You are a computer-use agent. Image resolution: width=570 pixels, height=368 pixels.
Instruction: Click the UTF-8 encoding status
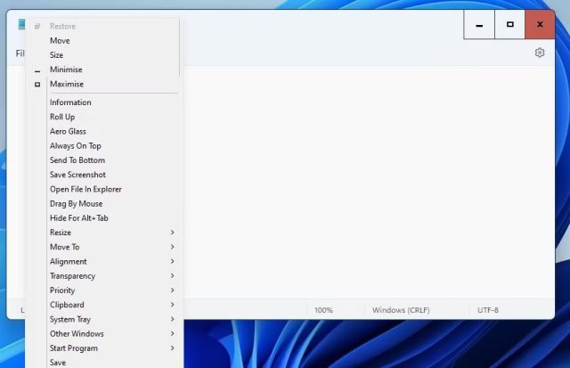coord(488,310)
